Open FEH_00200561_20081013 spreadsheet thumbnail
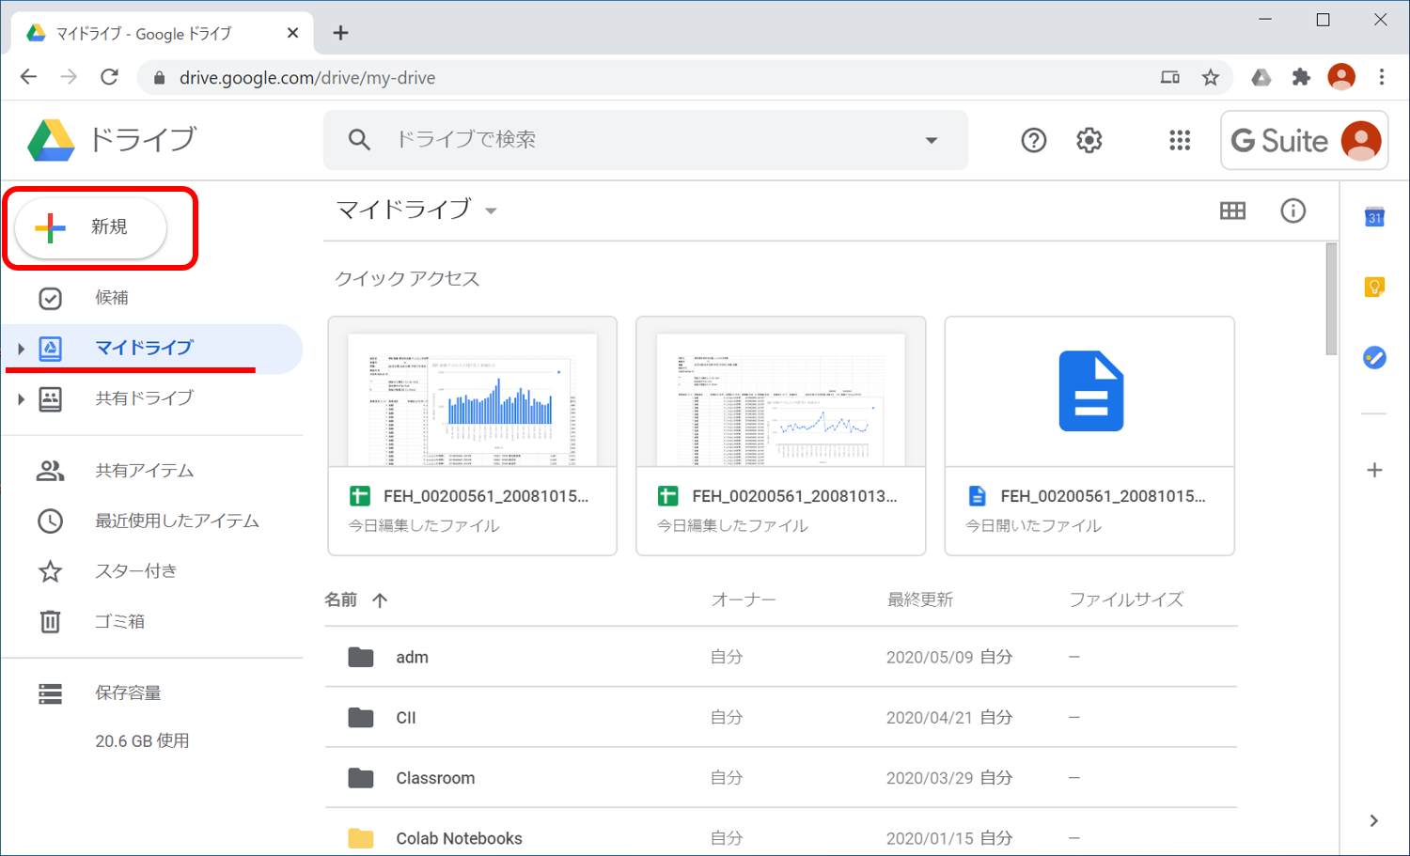1410x856 pixels. (781, 392)
